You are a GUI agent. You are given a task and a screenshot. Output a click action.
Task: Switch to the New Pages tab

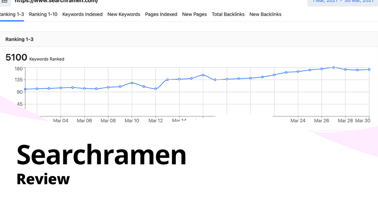tap(194, 14)
